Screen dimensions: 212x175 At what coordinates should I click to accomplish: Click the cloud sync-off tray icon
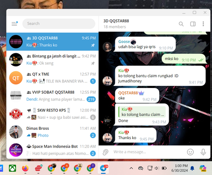click(141, 168)
